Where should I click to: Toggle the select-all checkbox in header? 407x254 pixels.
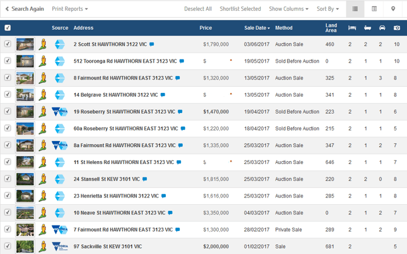[7, 28]
